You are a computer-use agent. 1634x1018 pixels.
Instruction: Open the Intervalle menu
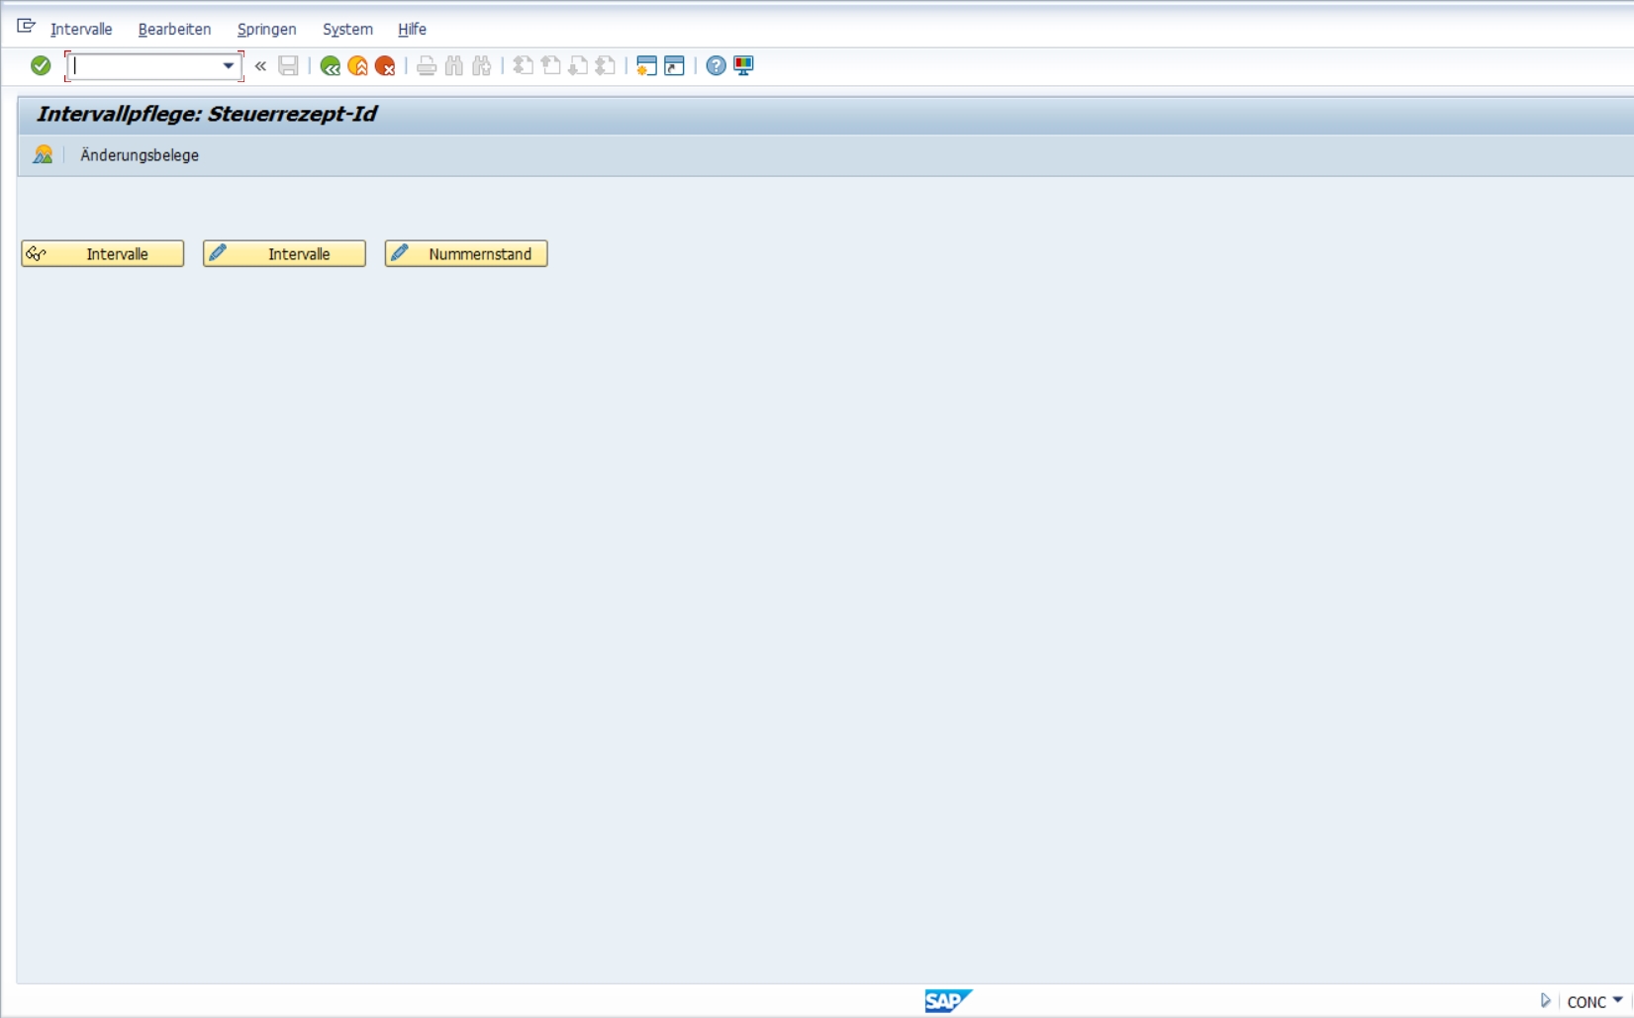pos(81,30)
